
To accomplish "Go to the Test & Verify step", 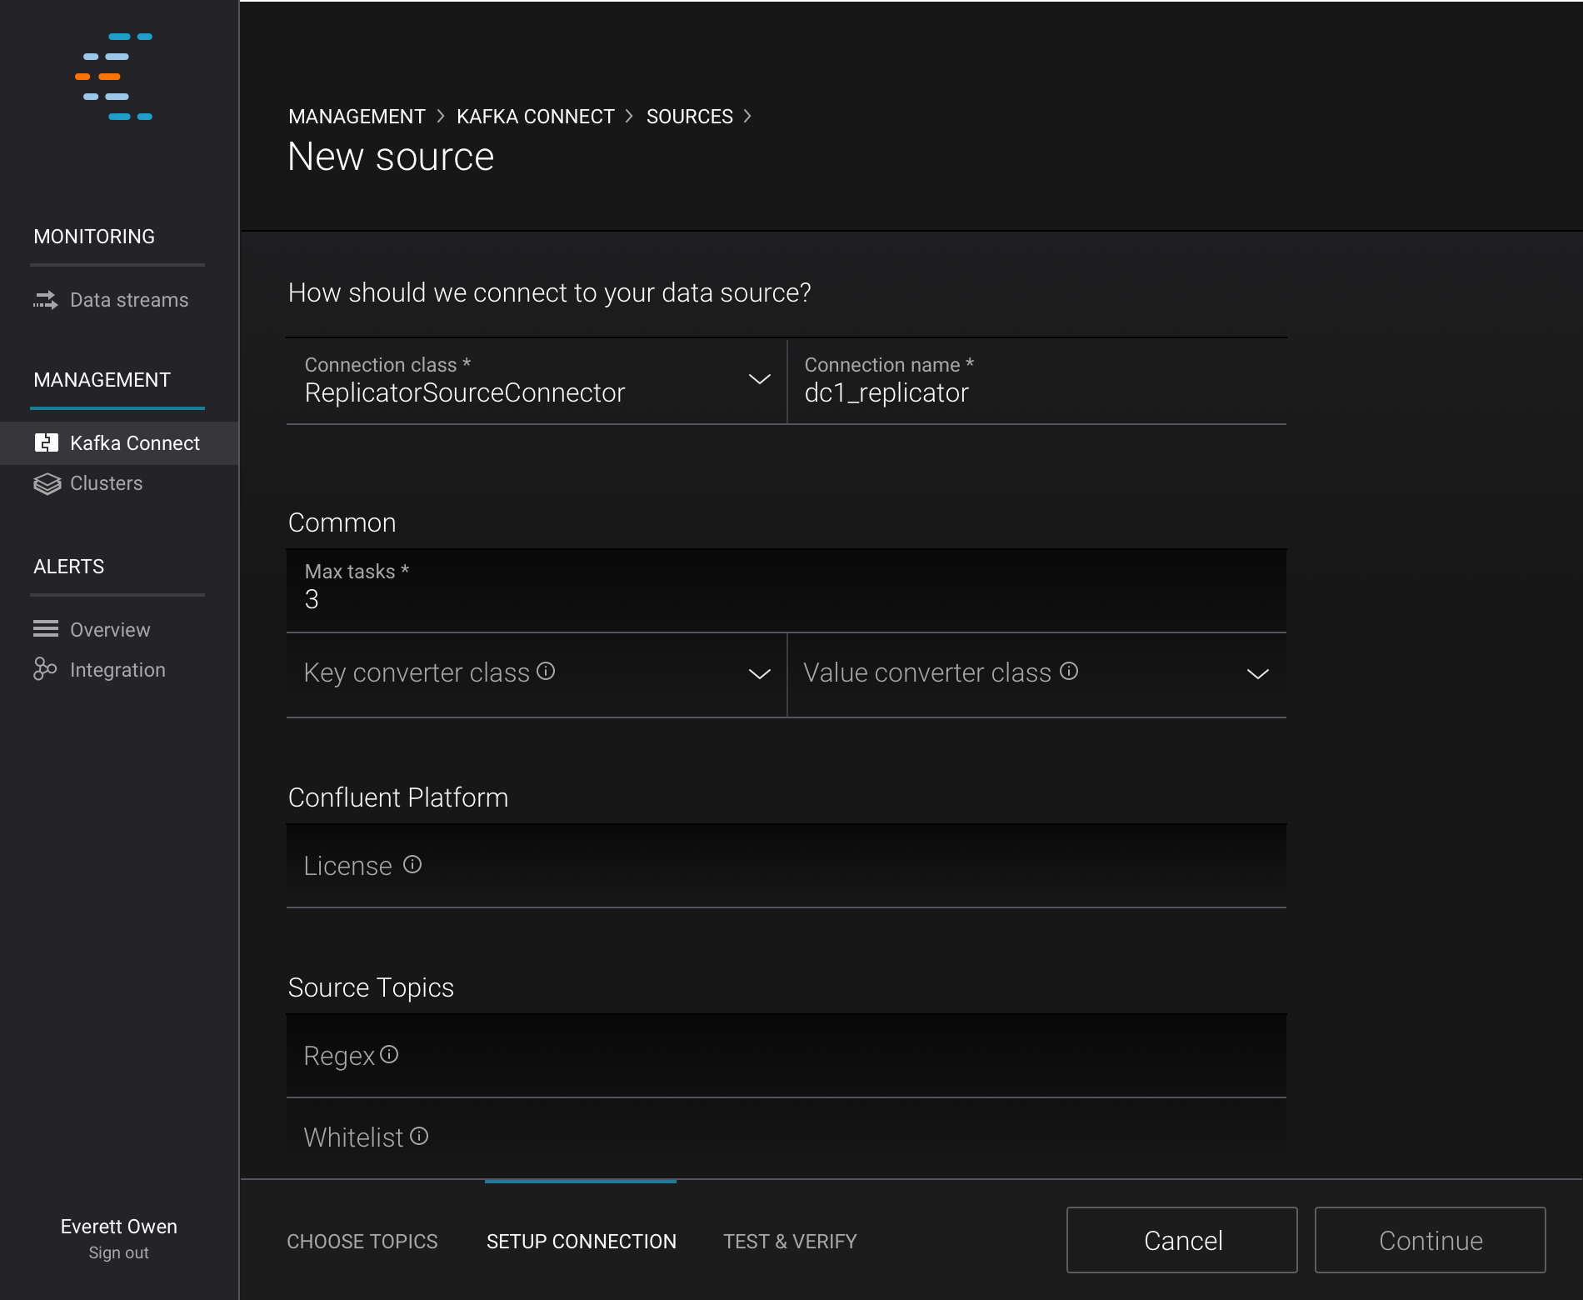I will (x=789, y=1242).
